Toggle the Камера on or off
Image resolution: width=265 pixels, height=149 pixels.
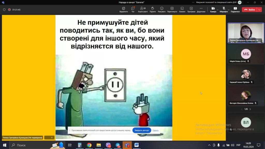point(213,10)
